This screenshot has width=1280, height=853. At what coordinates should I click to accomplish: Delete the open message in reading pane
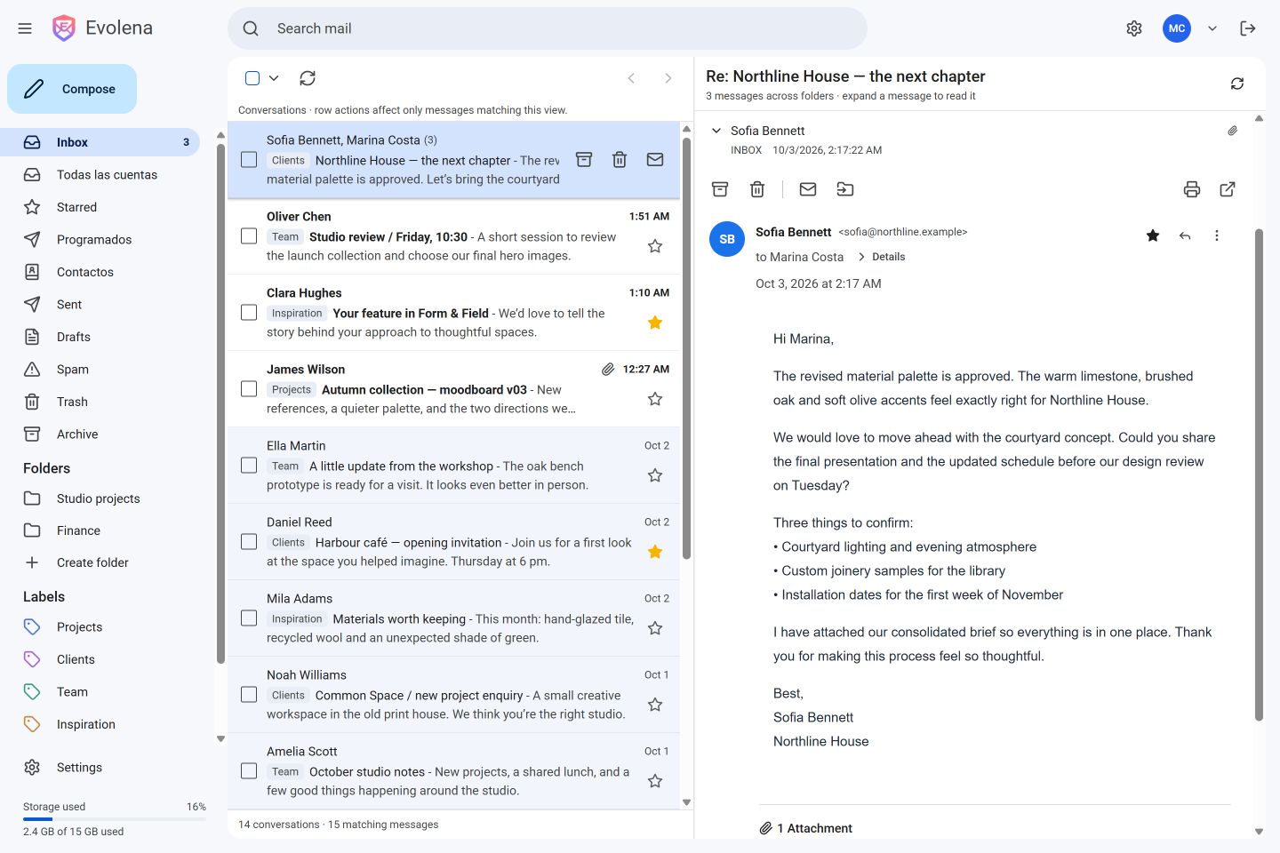coord(757,189)
